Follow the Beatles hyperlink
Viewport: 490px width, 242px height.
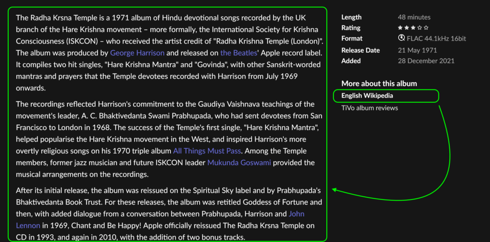pos(239,53)
